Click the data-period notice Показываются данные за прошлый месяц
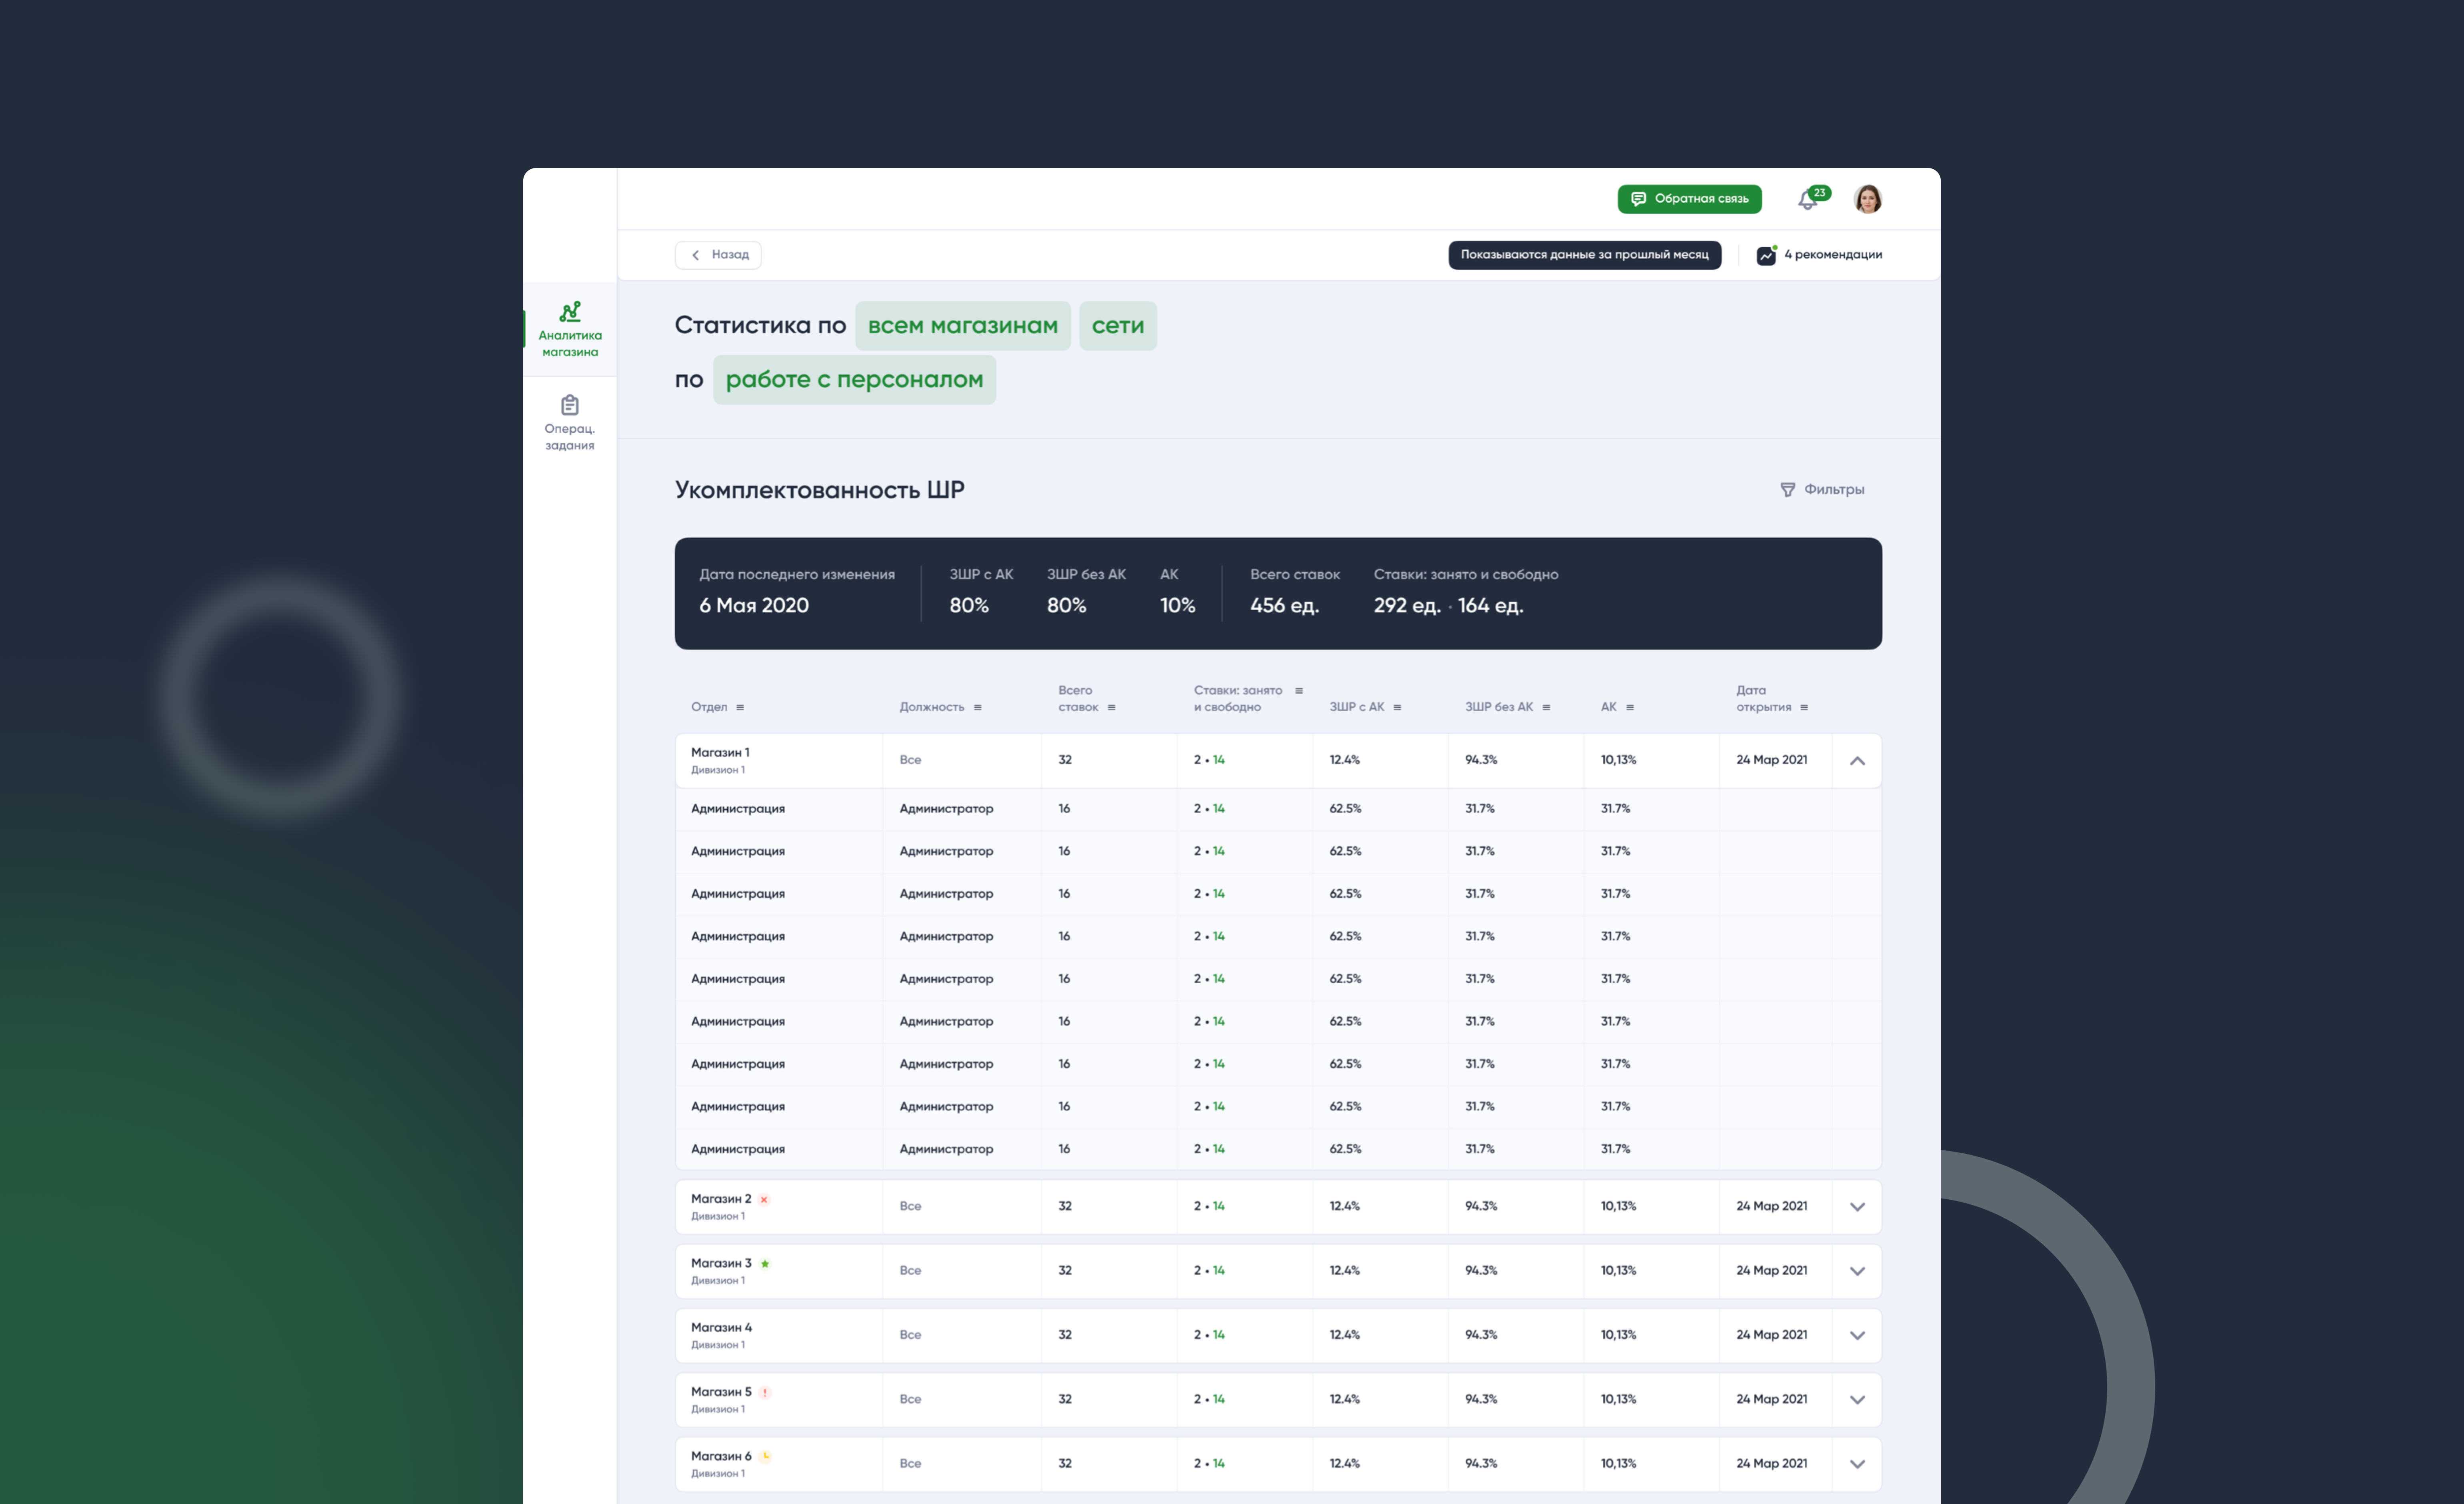The height and width of the screenshot is (1504, 2464). (x=1584, y=255)
